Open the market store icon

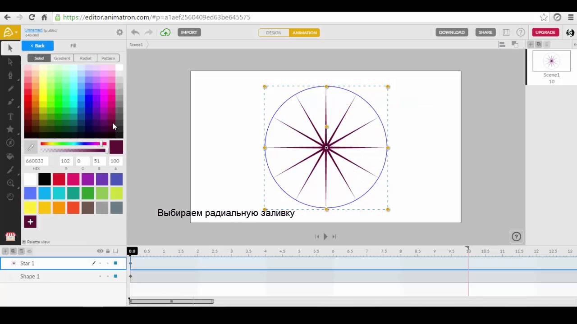click(x=10, y=236)
